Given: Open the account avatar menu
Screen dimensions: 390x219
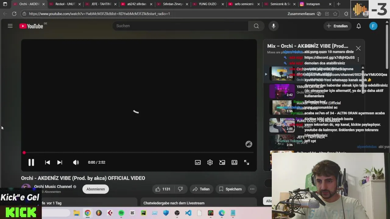Looking at the screenshot, I should pos(373,26).
